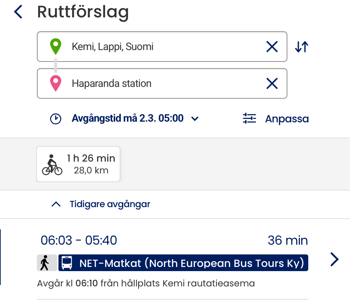
Task: Select the 06:03 - 05:40 route suggestion
Action: tap(174, 241)
